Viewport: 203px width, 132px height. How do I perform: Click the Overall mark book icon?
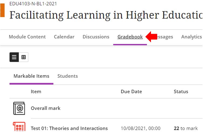(x=19, y=108)
